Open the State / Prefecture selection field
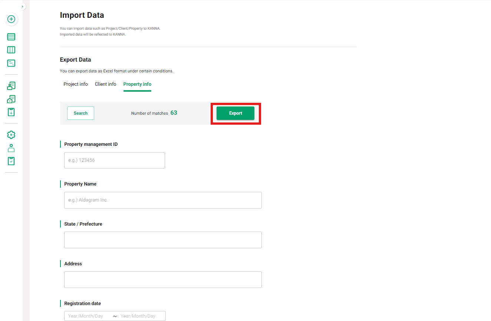 162,240
